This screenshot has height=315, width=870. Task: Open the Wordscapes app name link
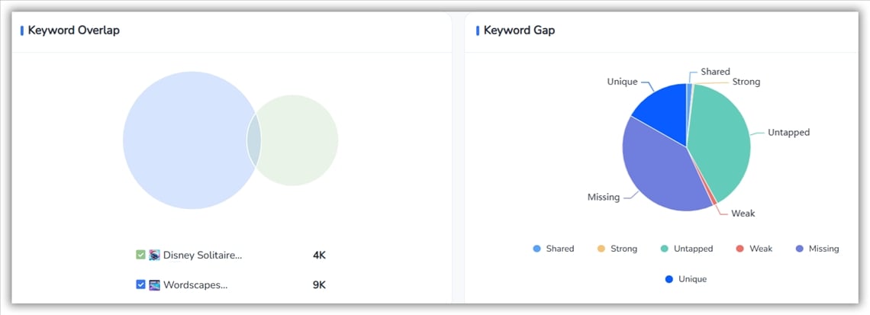pyautogui.click(x=195, y=284)
